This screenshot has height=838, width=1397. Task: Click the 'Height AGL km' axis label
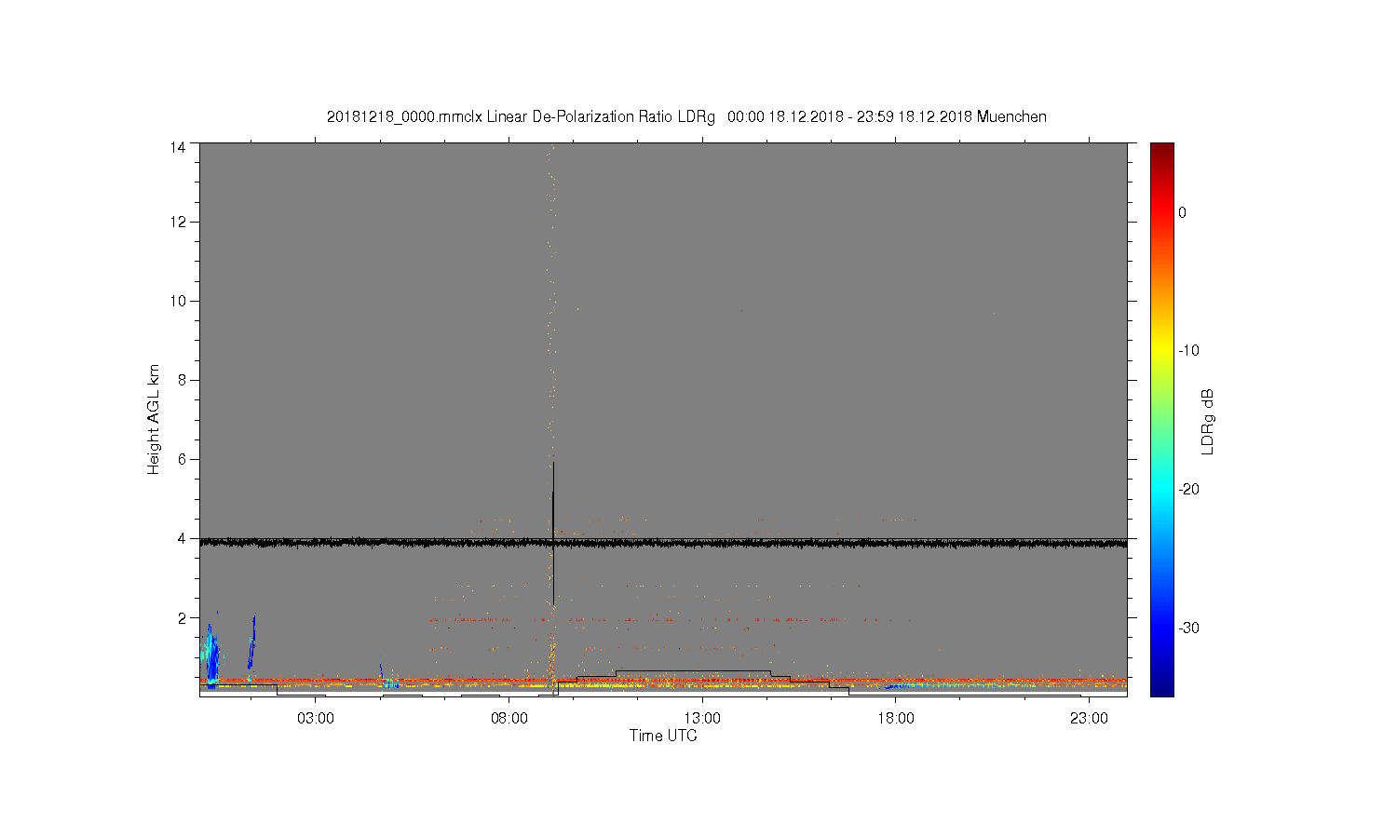tap(154, 419)
